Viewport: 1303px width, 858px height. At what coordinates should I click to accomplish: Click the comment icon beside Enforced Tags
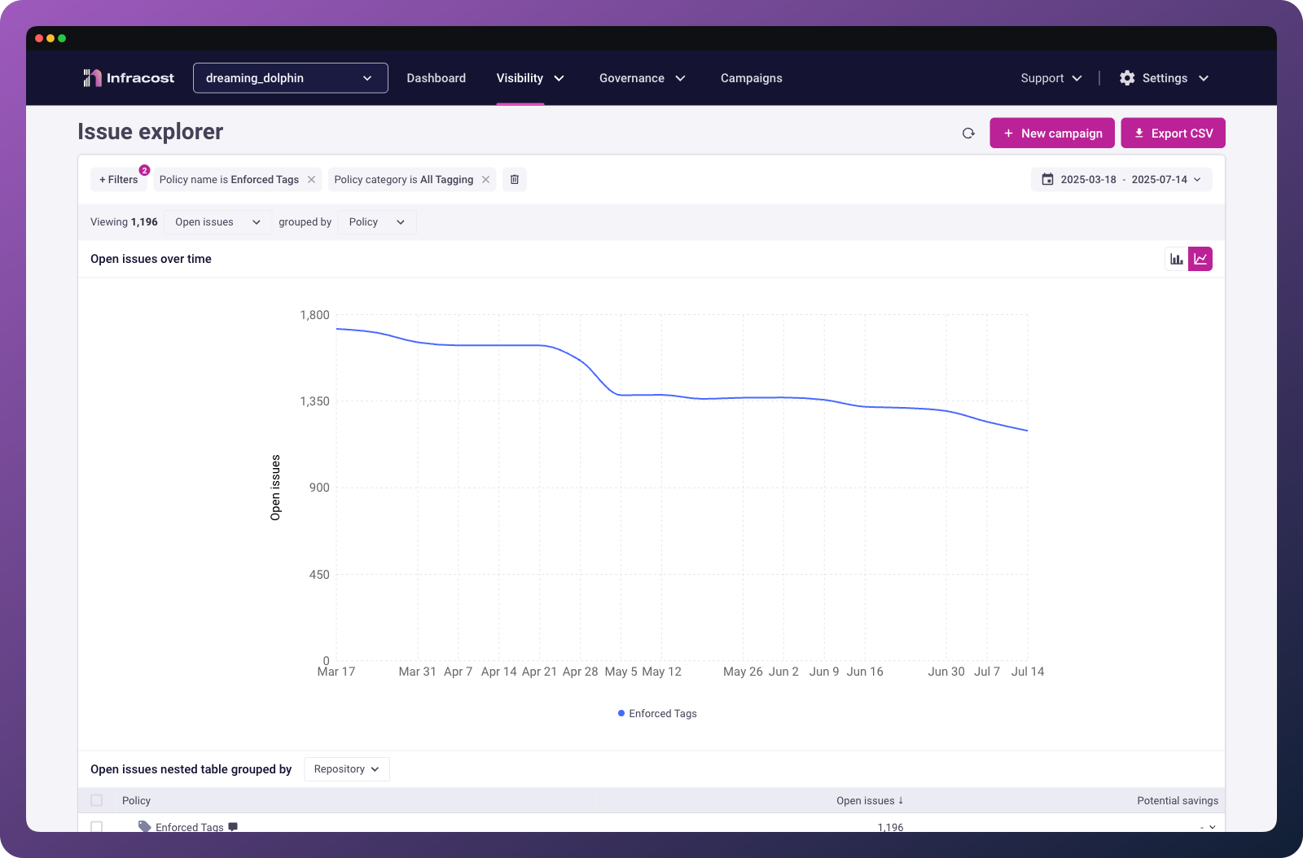pos(233,827)
